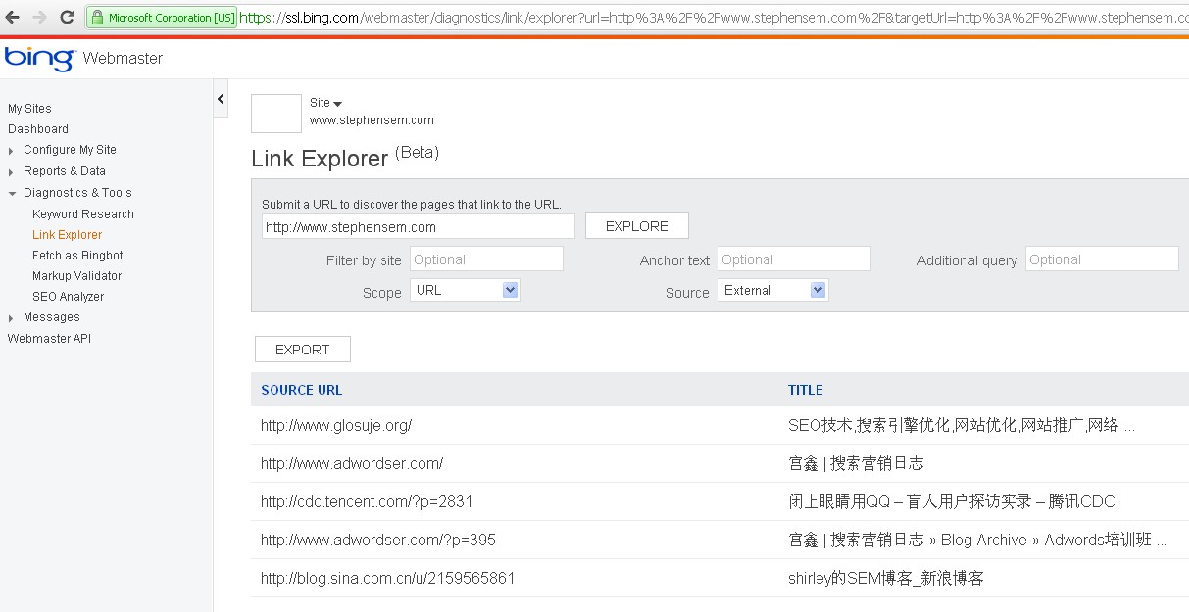
Task: Sort by TITLE column header
Action: click(x=806, y=390)
